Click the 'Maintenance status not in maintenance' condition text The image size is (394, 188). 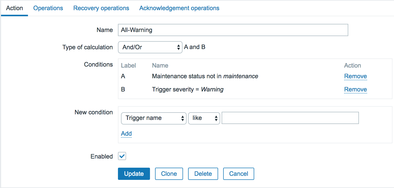click(x=205, y=76)
